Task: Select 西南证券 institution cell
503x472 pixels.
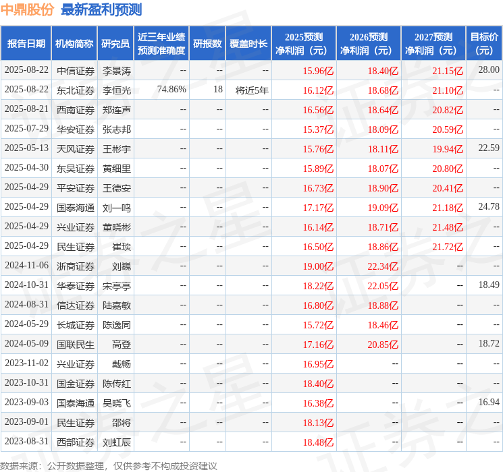Action: (x=76, y=110)
